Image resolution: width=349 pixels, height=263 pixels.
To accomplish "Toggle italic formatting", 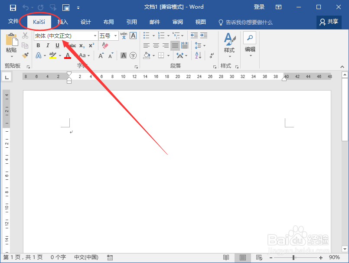I will coord(48,45).
